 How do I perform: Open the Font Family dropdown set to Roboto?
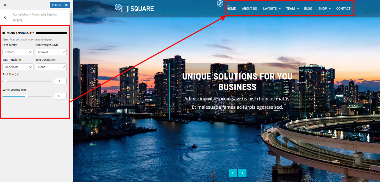tap(18, 52)
